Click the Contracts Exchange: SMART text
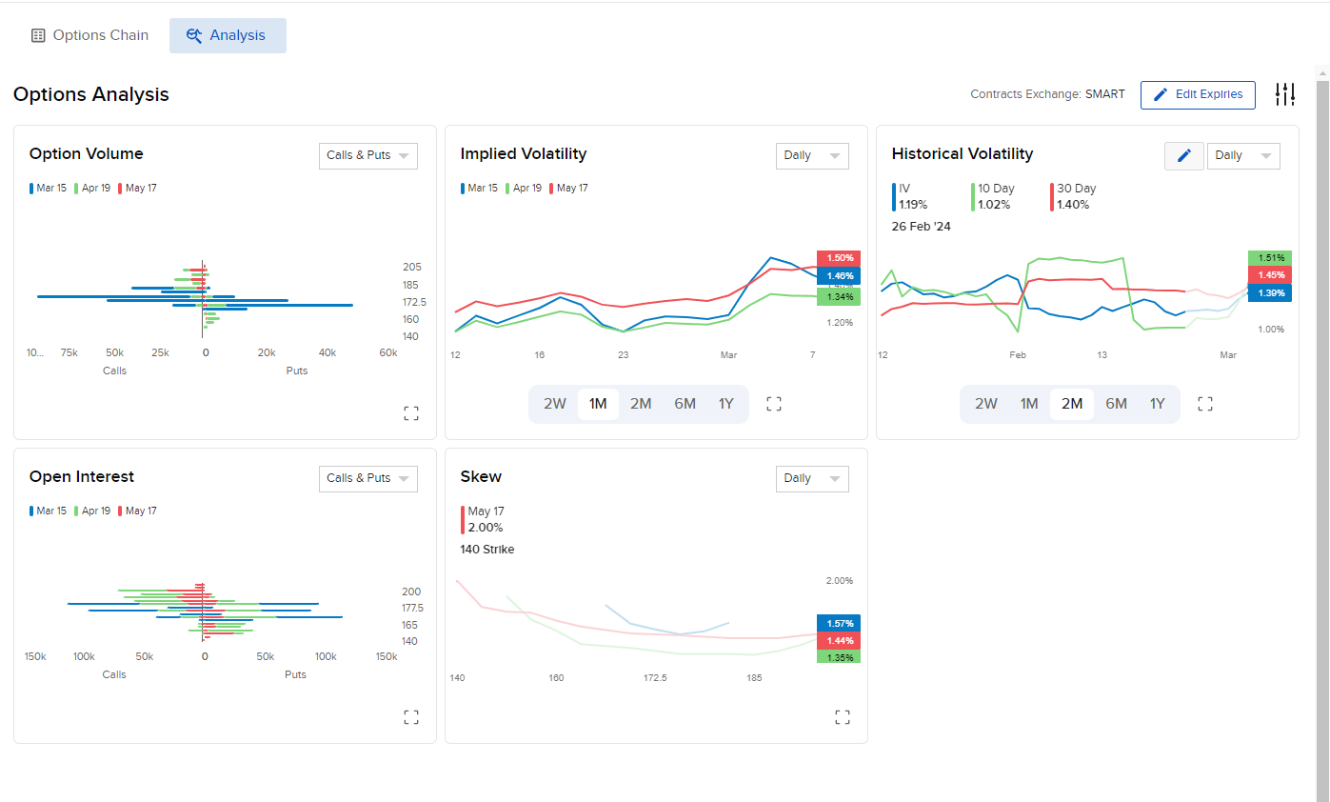This screenshot has width=1330, height=802. 1047,94
